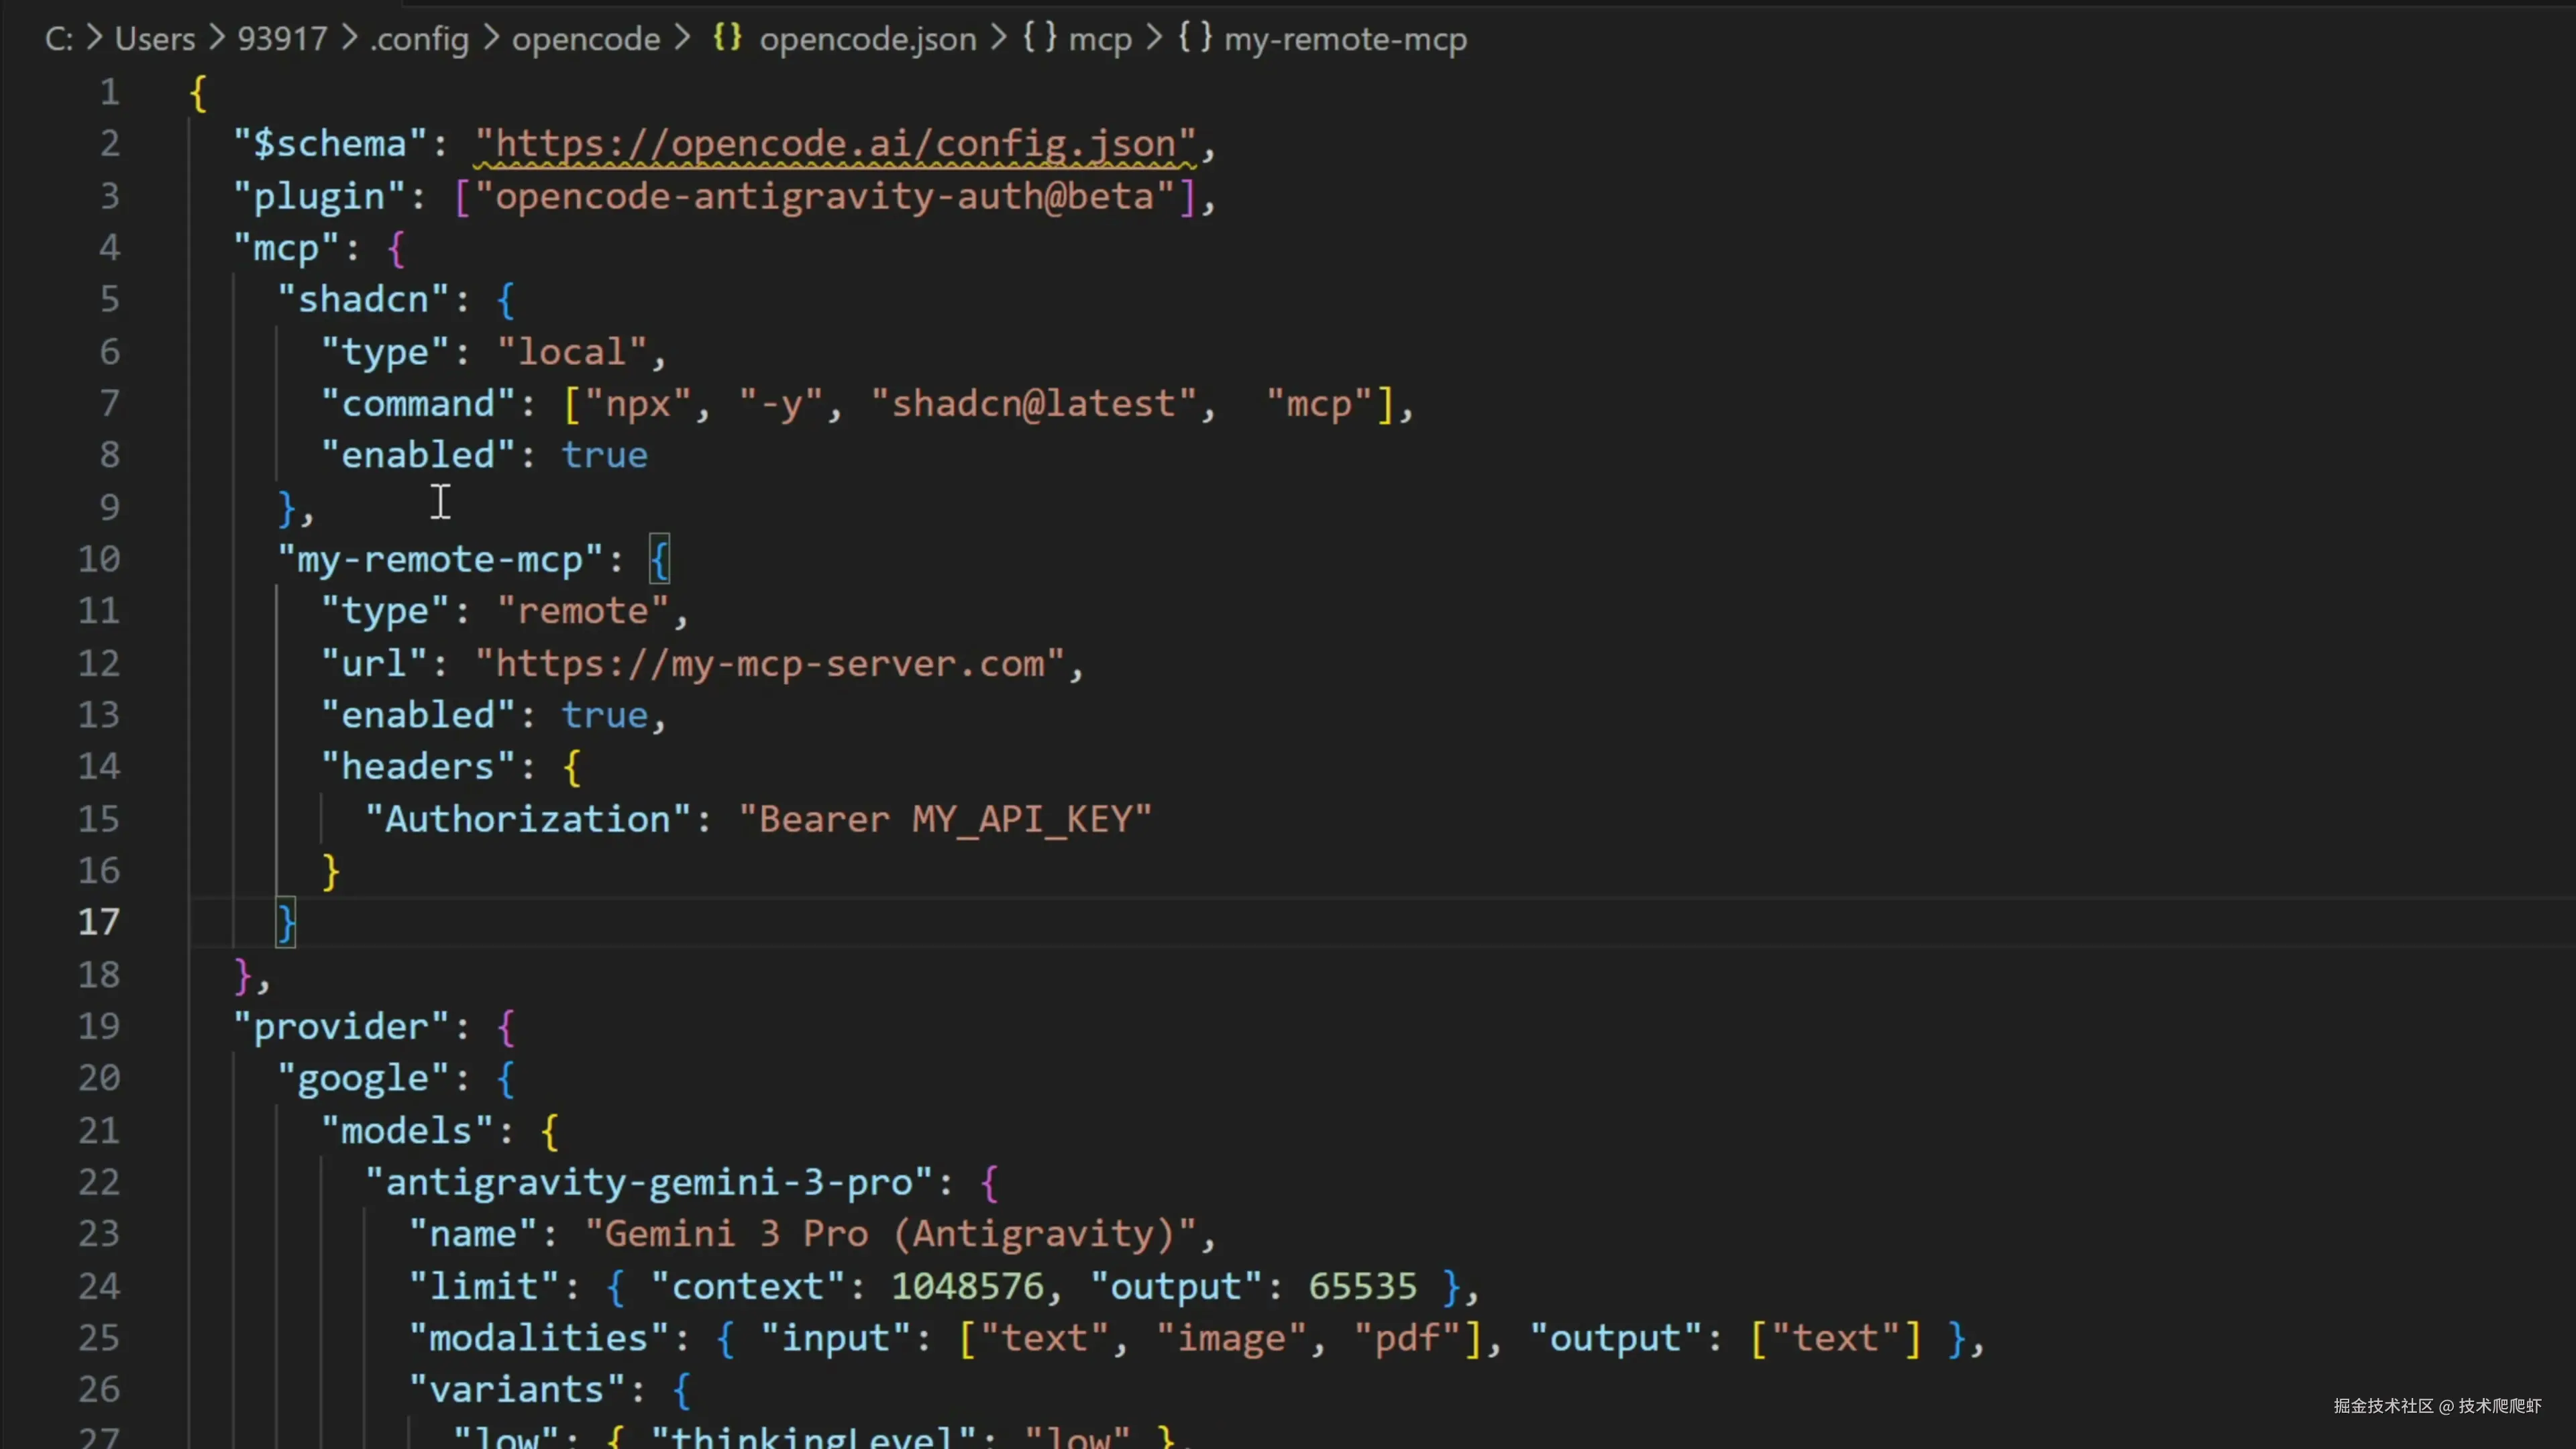
Task: Click the highlighted closing brace on line 17
Action: [286, 922]
